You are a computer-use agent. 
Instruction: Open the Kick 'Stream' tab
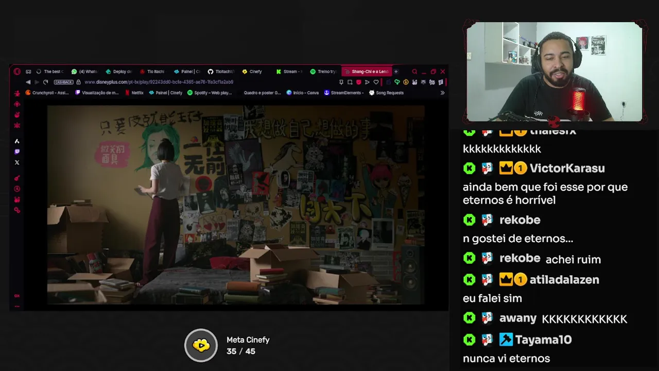289,72
